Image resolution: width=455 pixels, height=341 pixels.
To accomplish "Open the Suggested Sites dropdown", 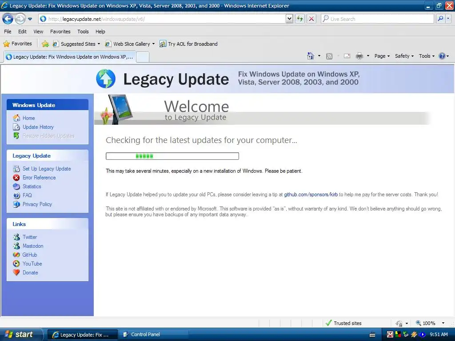I will [x=76, y=44].
